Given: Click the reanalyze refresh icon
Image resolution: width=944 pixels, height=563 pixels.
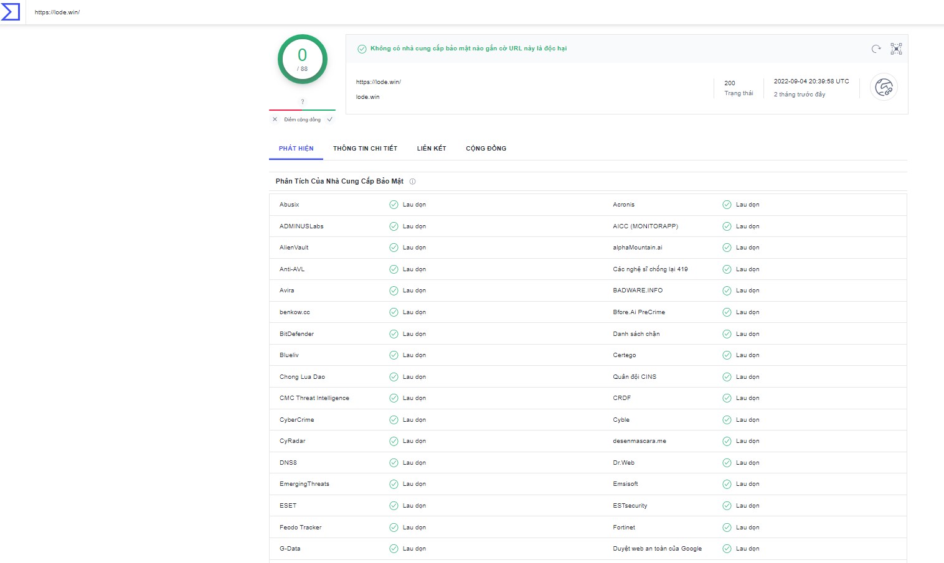Looking at the screenshot, I should 876,49.
